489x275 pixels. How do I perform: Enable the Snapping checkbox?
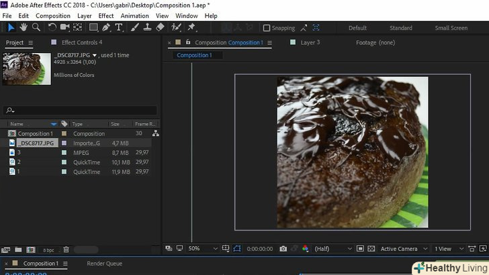click(267, 28)
